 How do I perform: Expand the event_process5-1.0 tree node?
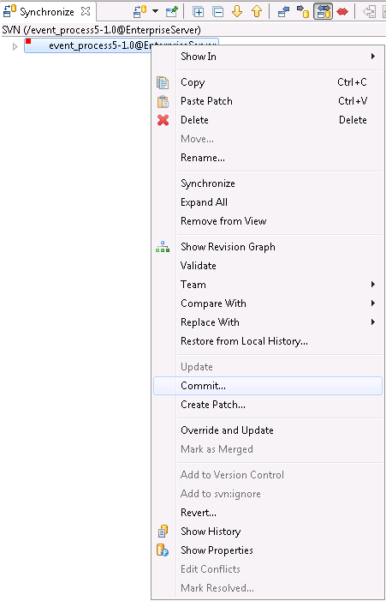tap(15, 47)
